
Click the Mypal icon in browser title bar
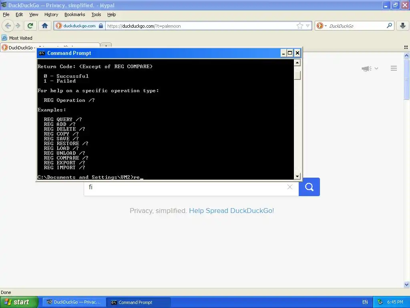point(4,5)
